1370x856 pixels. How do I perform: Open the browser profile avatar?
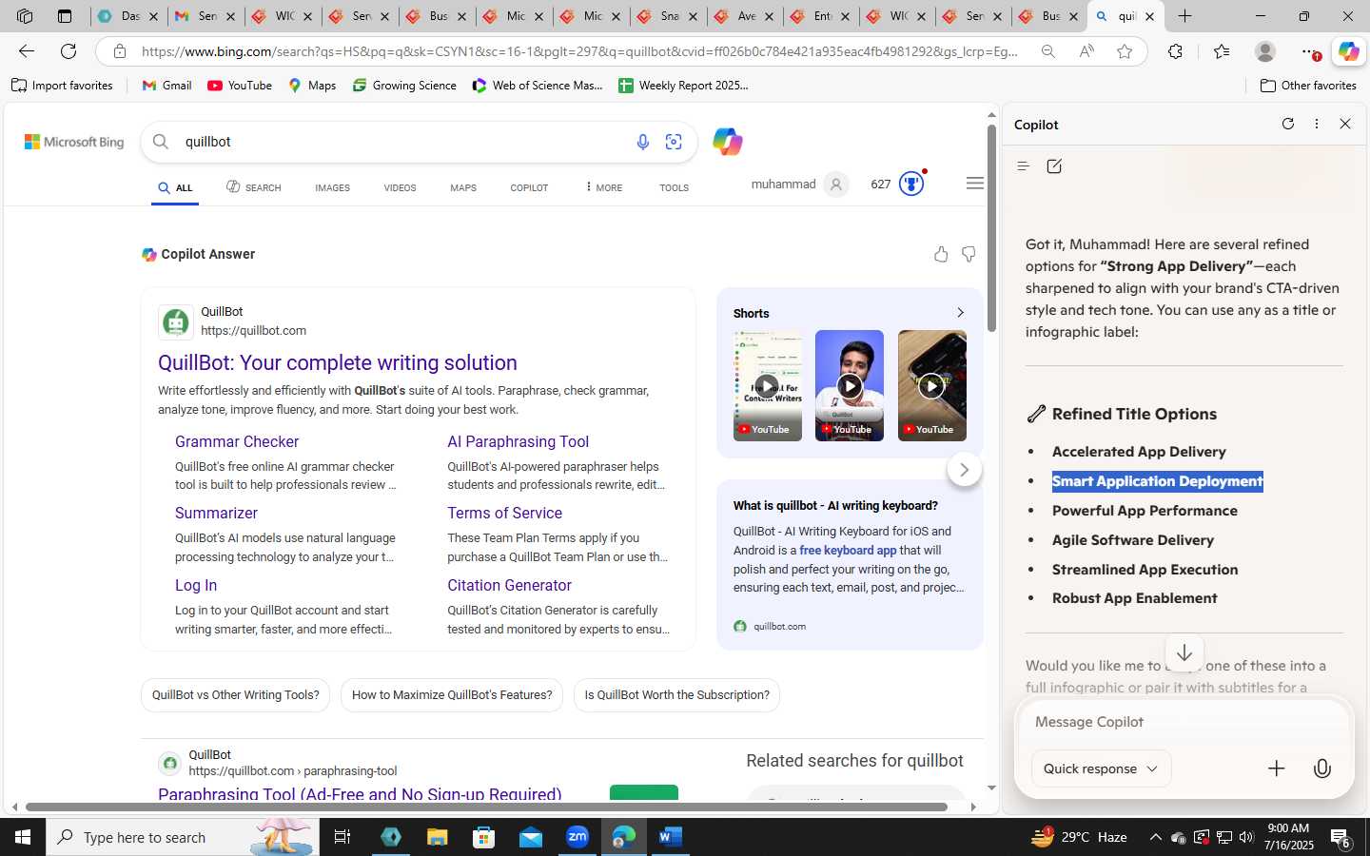pyautogui.click(x=1264, y=51)
